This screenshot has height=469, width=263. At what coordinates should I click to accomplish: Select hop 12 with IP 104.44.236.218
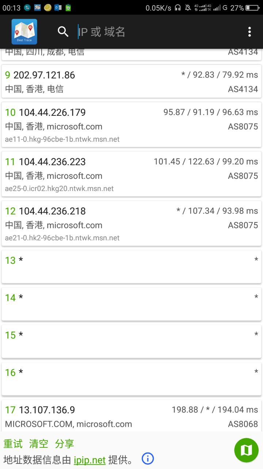point(131,224)
